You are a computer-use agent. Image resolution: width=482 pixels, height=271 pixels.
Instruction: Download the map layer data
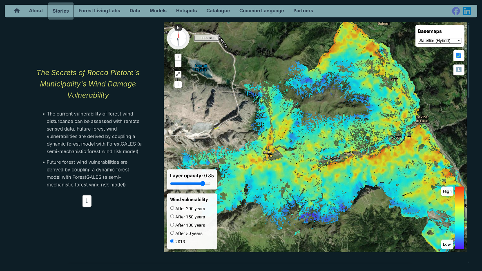coord(459,70)
